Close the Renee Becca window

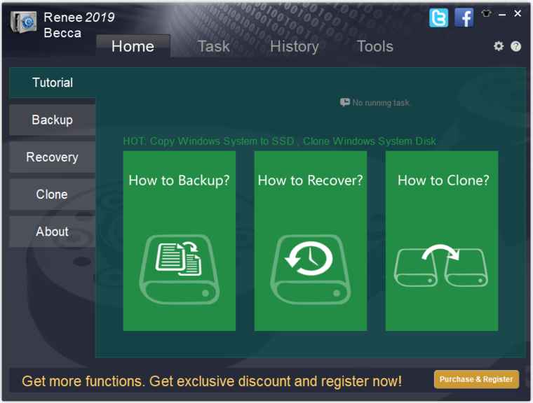pos(518,13)
